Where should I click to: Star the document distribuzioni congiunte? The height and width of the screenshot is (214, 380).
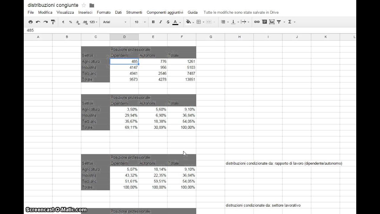point(84,5)
